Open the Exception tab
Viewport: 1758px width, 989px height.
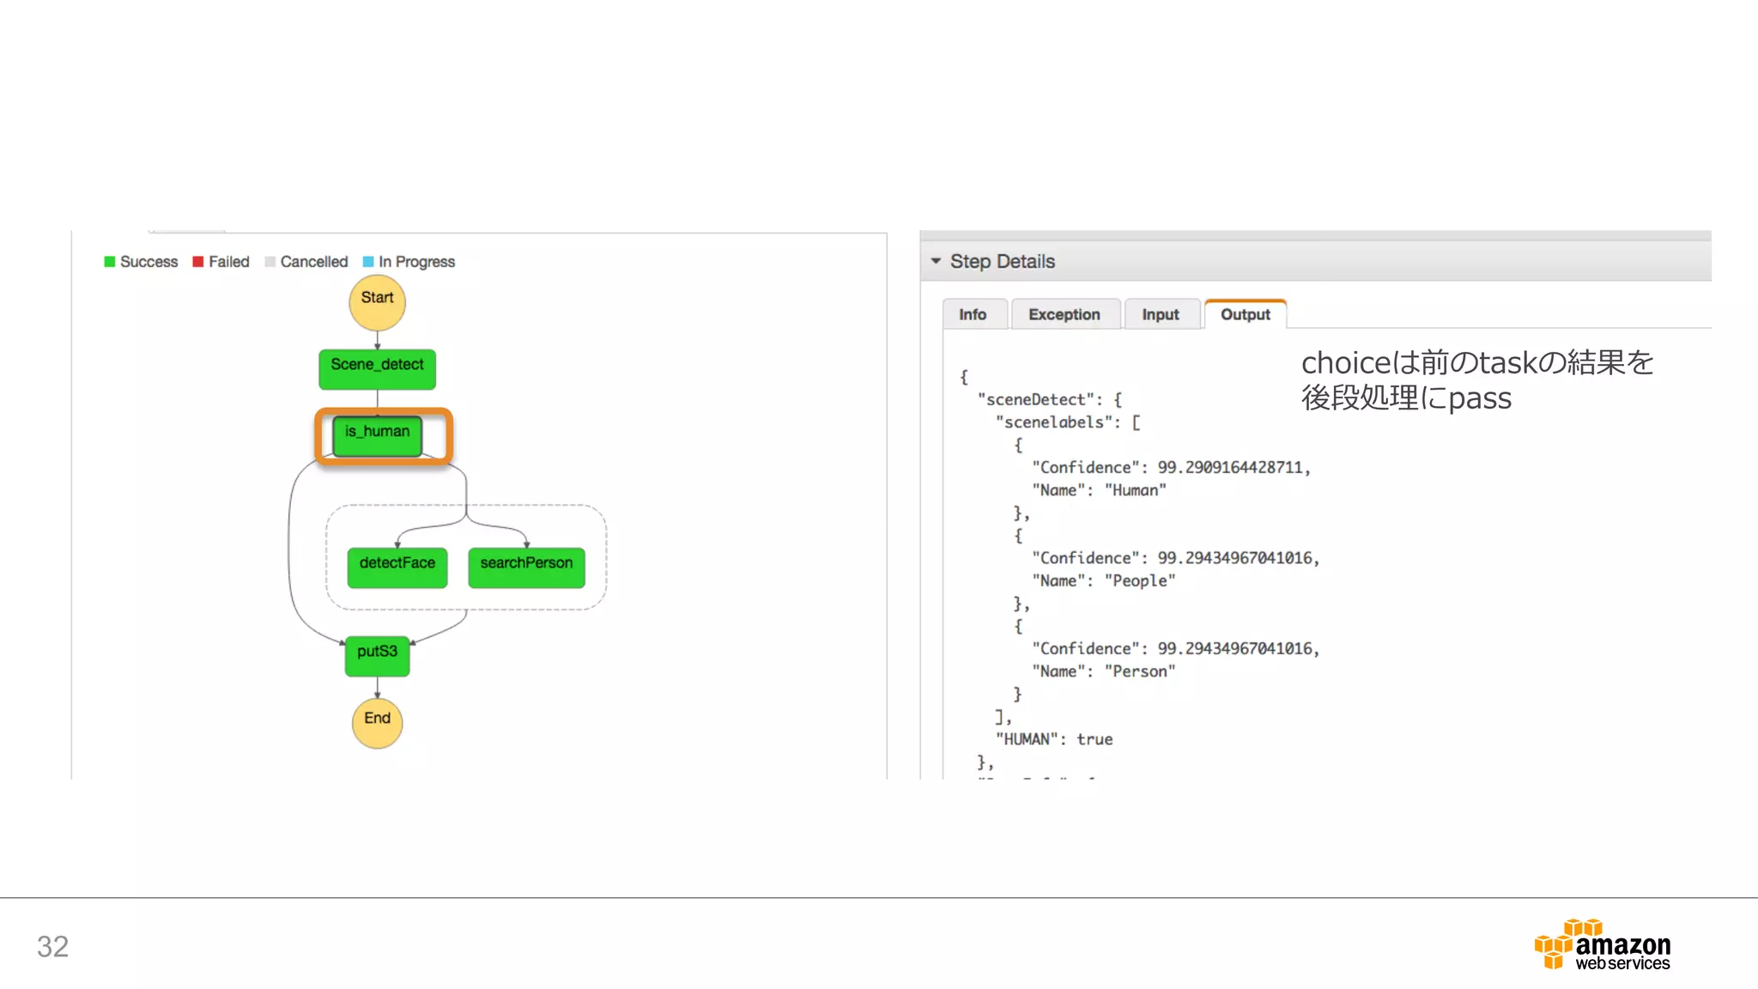coord(1064,315)
